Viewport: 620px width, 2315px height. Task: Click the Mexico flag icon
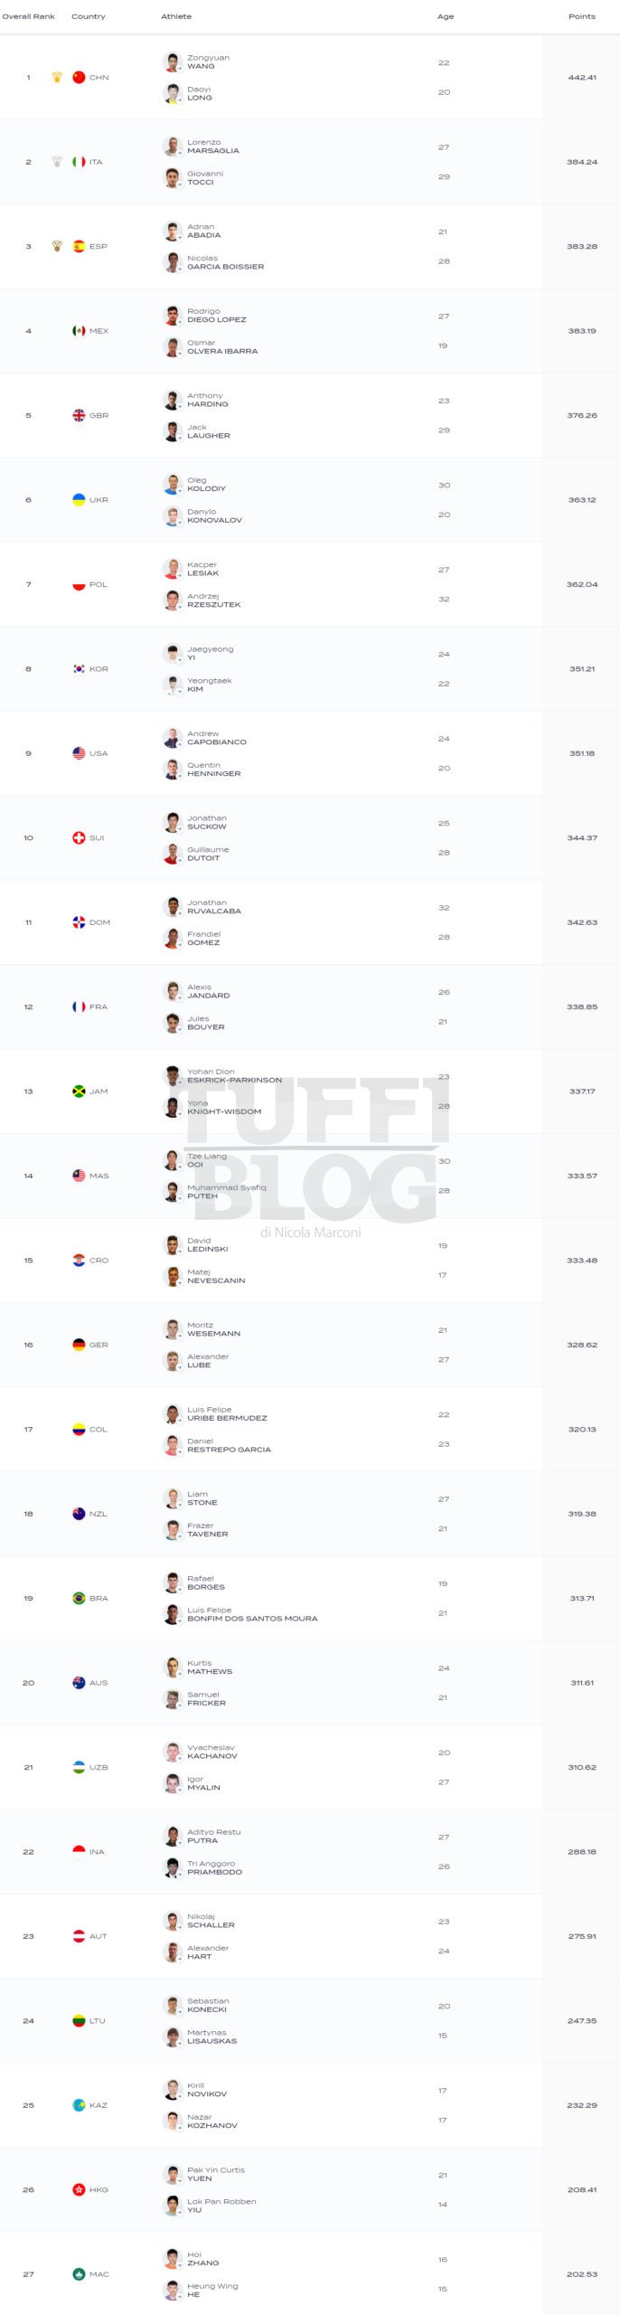(x=79, y=331)
